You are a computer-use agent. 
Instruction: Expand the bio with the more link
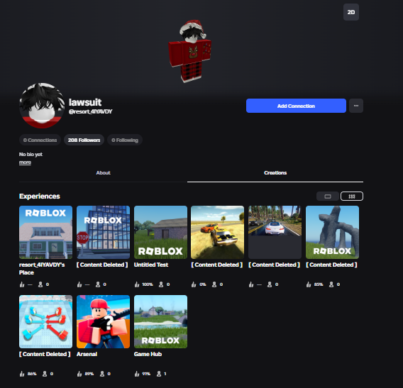25,162
